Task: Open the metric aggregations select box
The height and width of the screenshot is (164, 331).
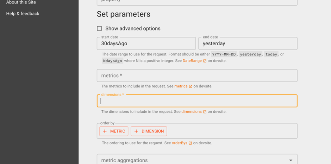Action: pyautogui.click(x=197, y=159)
